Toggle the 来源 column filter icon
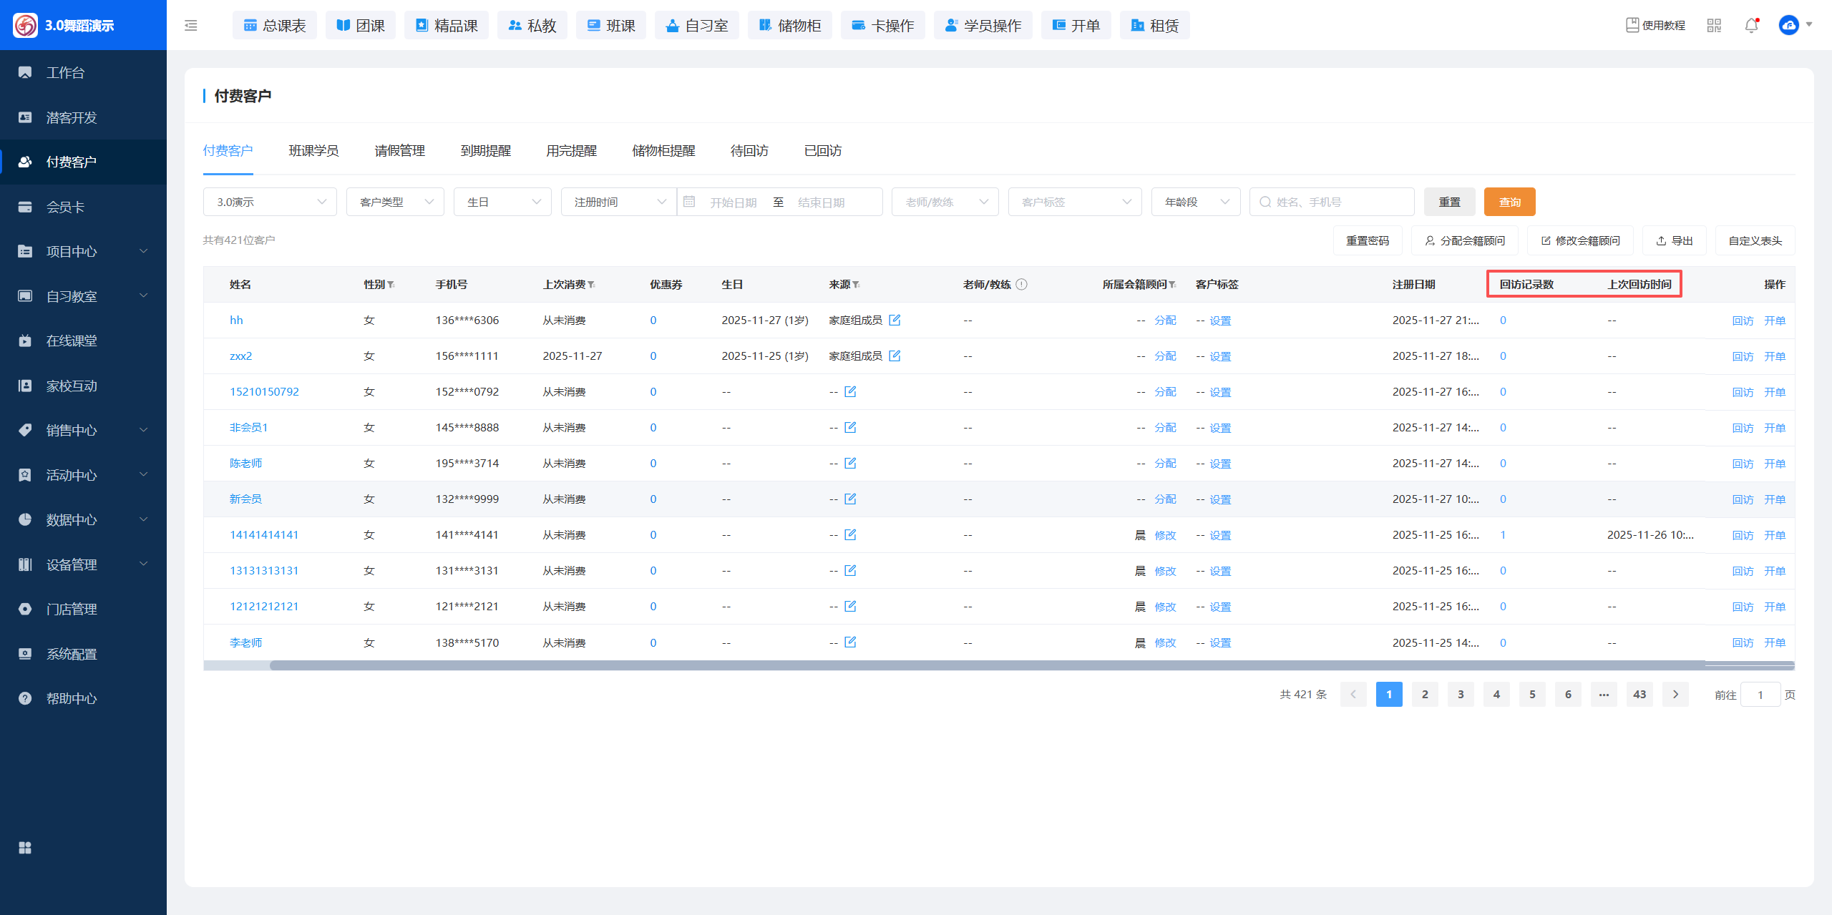The width and height of the screenshot is (1832, 915). tap(857, 285)
